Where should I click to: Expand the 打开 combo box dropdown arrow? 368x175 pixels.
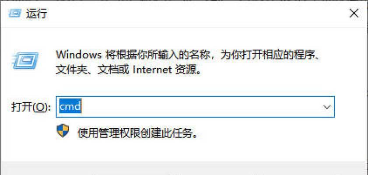coord(327,107)
